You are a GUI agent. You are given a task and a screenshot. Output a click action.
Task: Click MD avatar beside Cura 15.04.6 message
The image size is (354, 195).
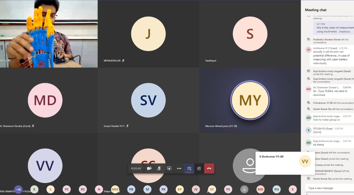[309, 89]
